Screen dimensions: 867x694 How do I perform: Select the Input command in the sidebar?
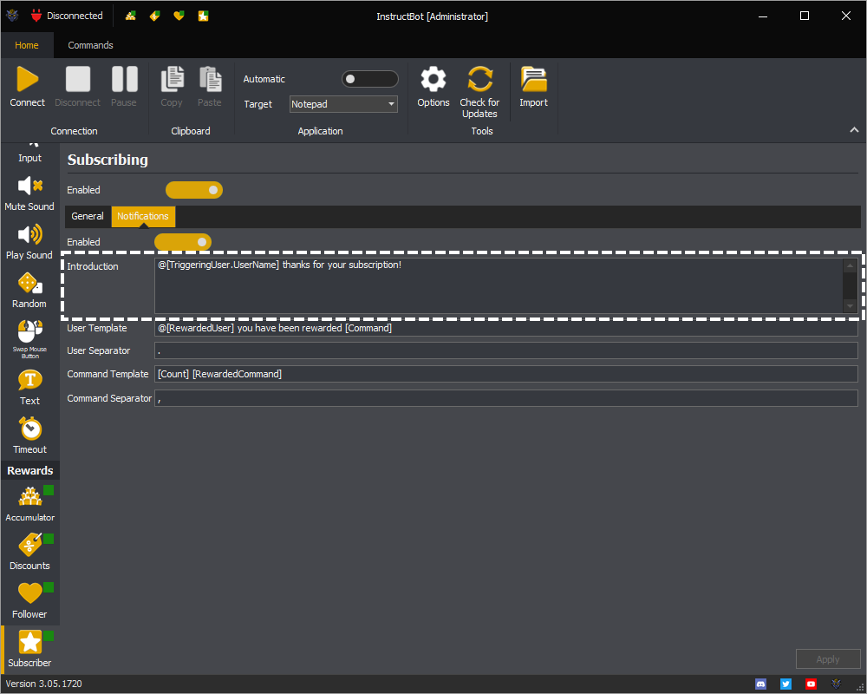tap(29, 153)
